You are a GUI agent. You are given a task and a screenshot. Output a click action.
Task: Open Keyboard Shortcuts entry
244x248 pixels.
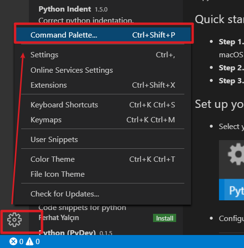pyautogui.click(x=103, y=105)
